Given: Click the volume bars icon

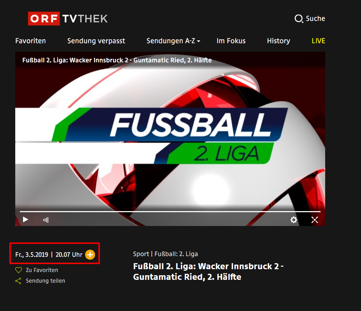Looking at the screenshot, I should tap(46, 220).
